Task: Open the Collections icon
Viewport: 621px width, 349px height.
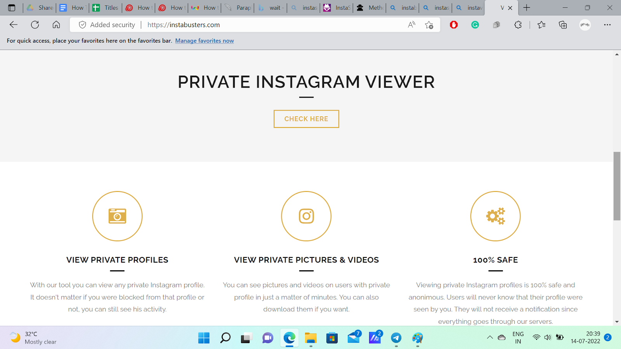Action: [563, 25]
